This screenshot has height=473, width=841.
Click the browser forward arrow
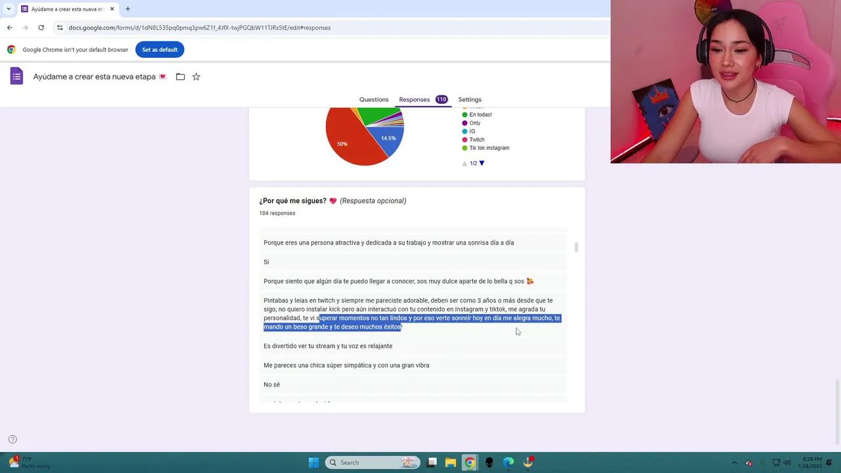(x=25, y=28)
